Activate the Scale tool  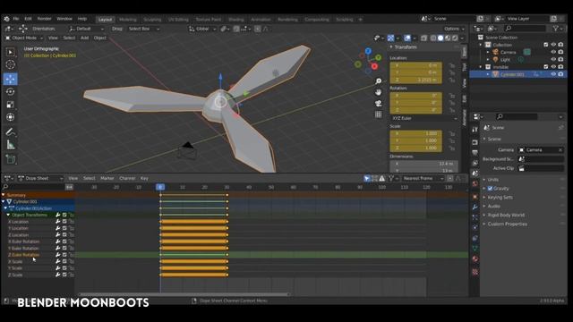(10, 105)
